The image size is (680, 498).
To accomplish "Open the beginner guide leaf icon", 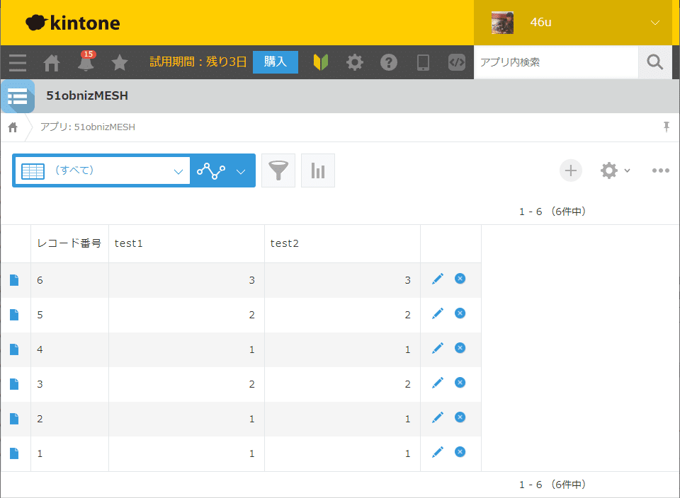I will coord(321,62).
